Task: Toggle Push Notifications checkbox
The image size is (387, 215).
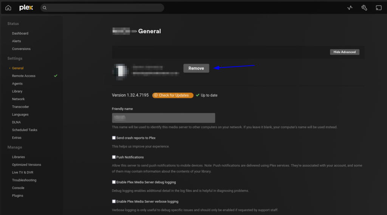Action: pos(114,157)
